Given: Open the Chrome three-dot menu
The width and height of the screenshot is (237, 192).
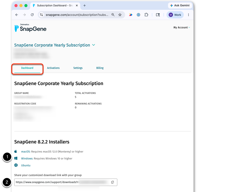Looking at the screenshot, I should pos(188,15).
